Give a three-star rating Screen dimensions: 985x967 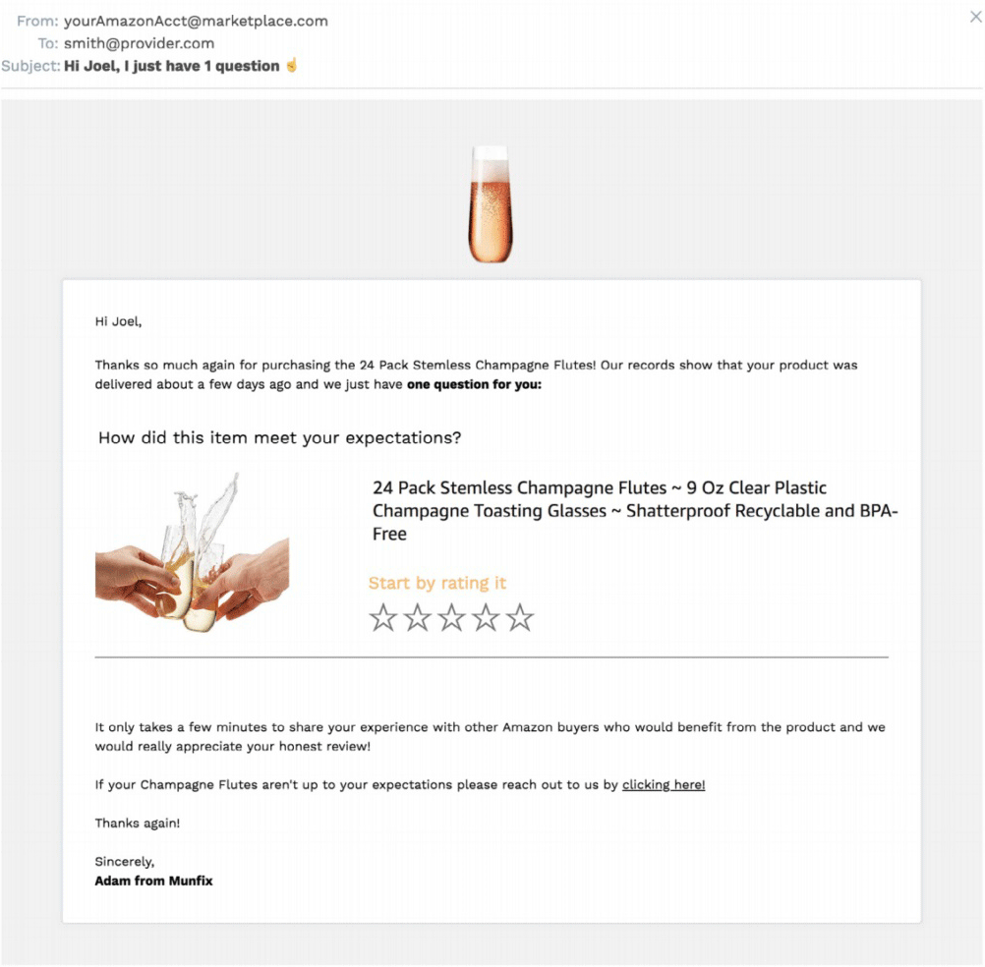pyautogui.click(x=451, y=618)
